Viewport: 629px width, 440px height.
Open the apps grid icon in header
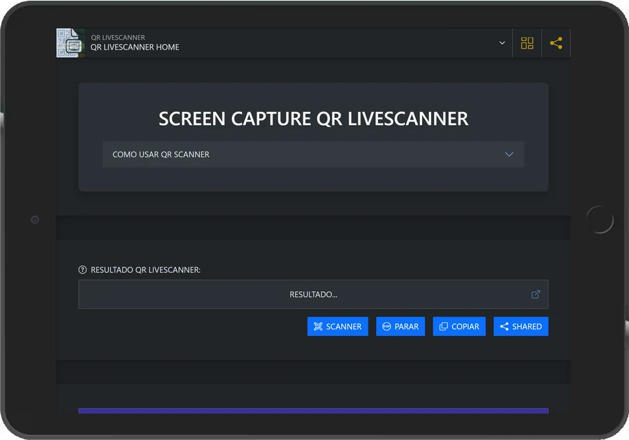click(527, 43)
